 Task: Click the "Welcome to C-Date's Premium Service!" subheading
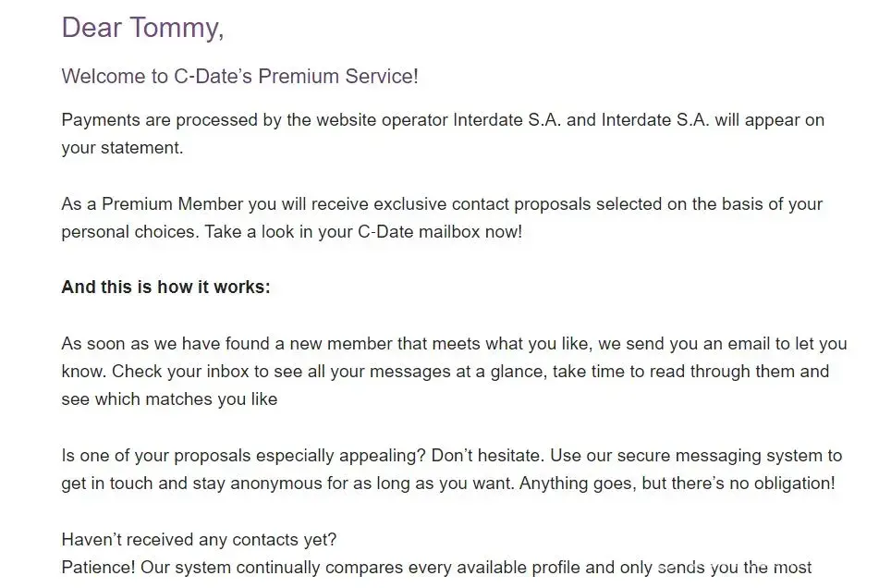[x=239, y=76]
